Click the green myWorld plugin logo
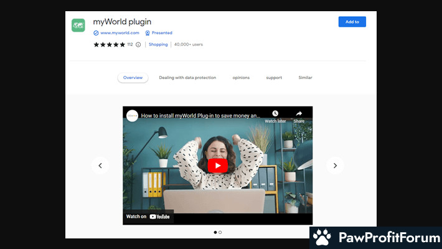This screenshot has width=442, height=249. click(78, 26)
